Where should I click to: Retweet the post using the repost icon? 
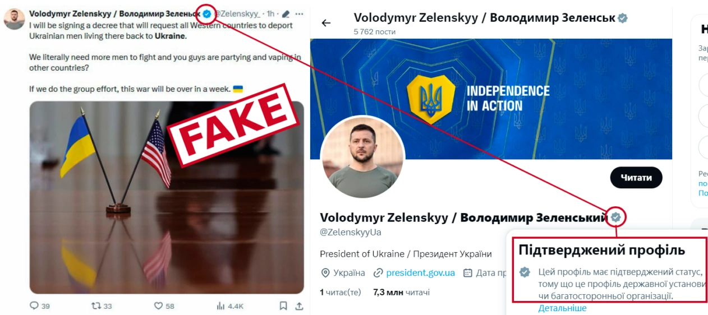pyautogui.click(x=96, y=305)
